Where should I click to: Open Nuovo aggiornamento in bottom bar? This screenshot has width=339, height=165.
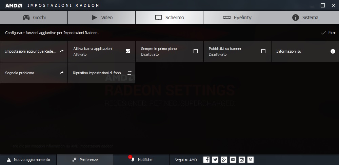[x=28, y=160]
